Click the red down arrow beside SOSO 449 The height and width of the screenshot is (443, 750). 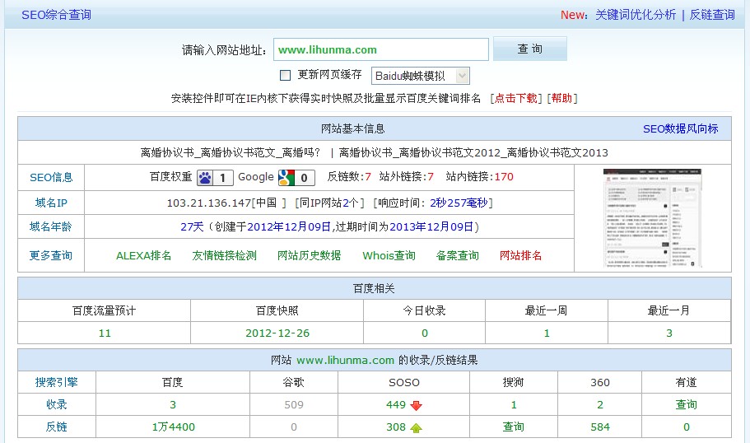pos(417,405)
